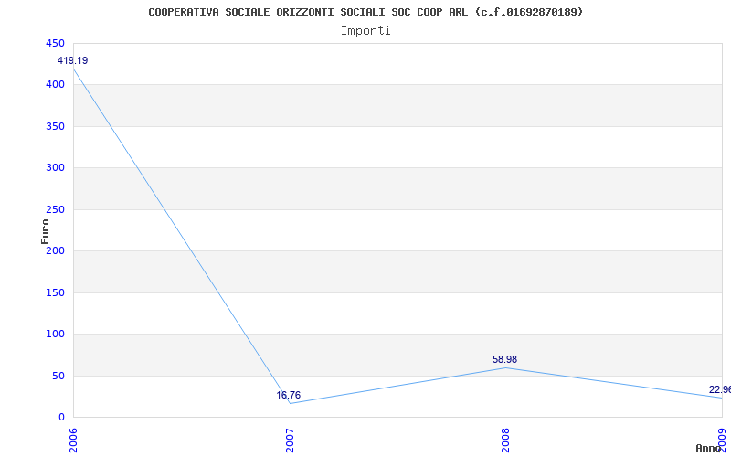Click the 100 y-axis tick label

pos(55,335)
